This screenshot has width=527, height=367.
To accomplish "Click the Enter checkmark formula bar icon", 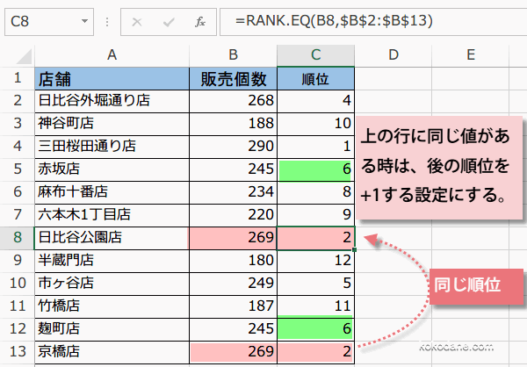I will point(169,22).
